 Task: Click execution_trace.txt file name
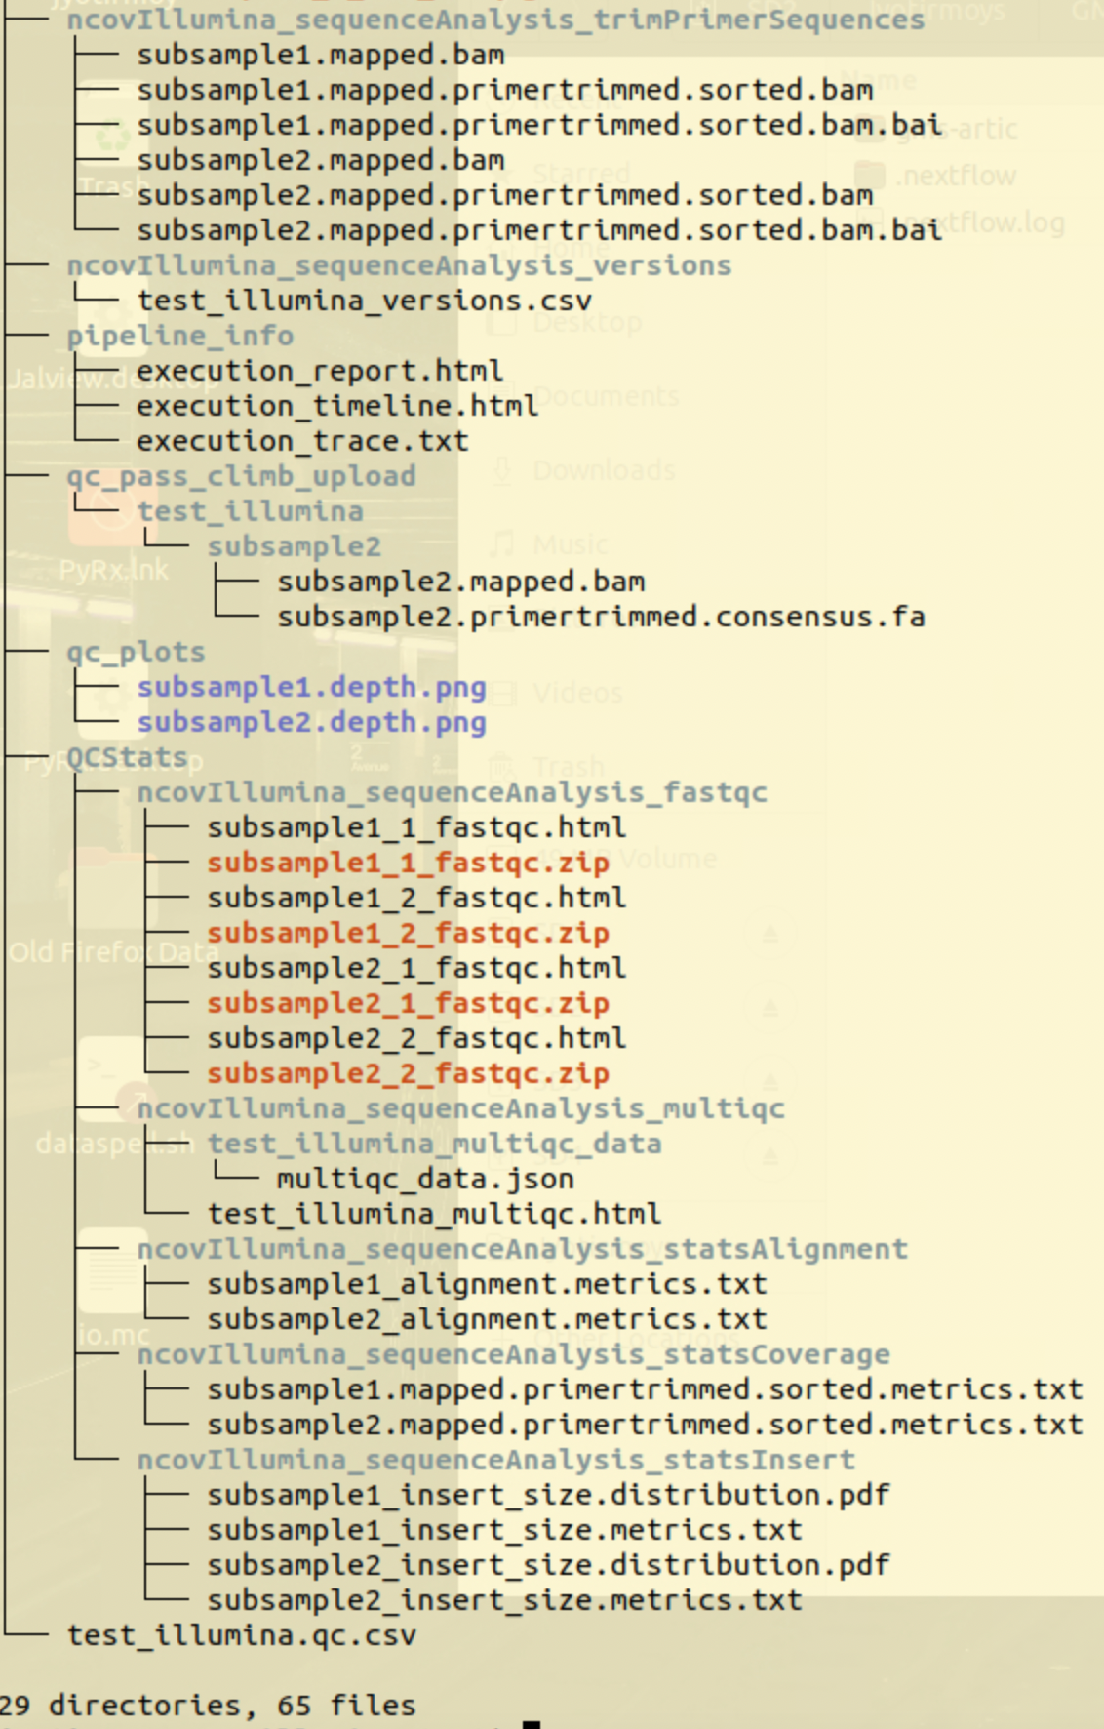tap(302, 441)
